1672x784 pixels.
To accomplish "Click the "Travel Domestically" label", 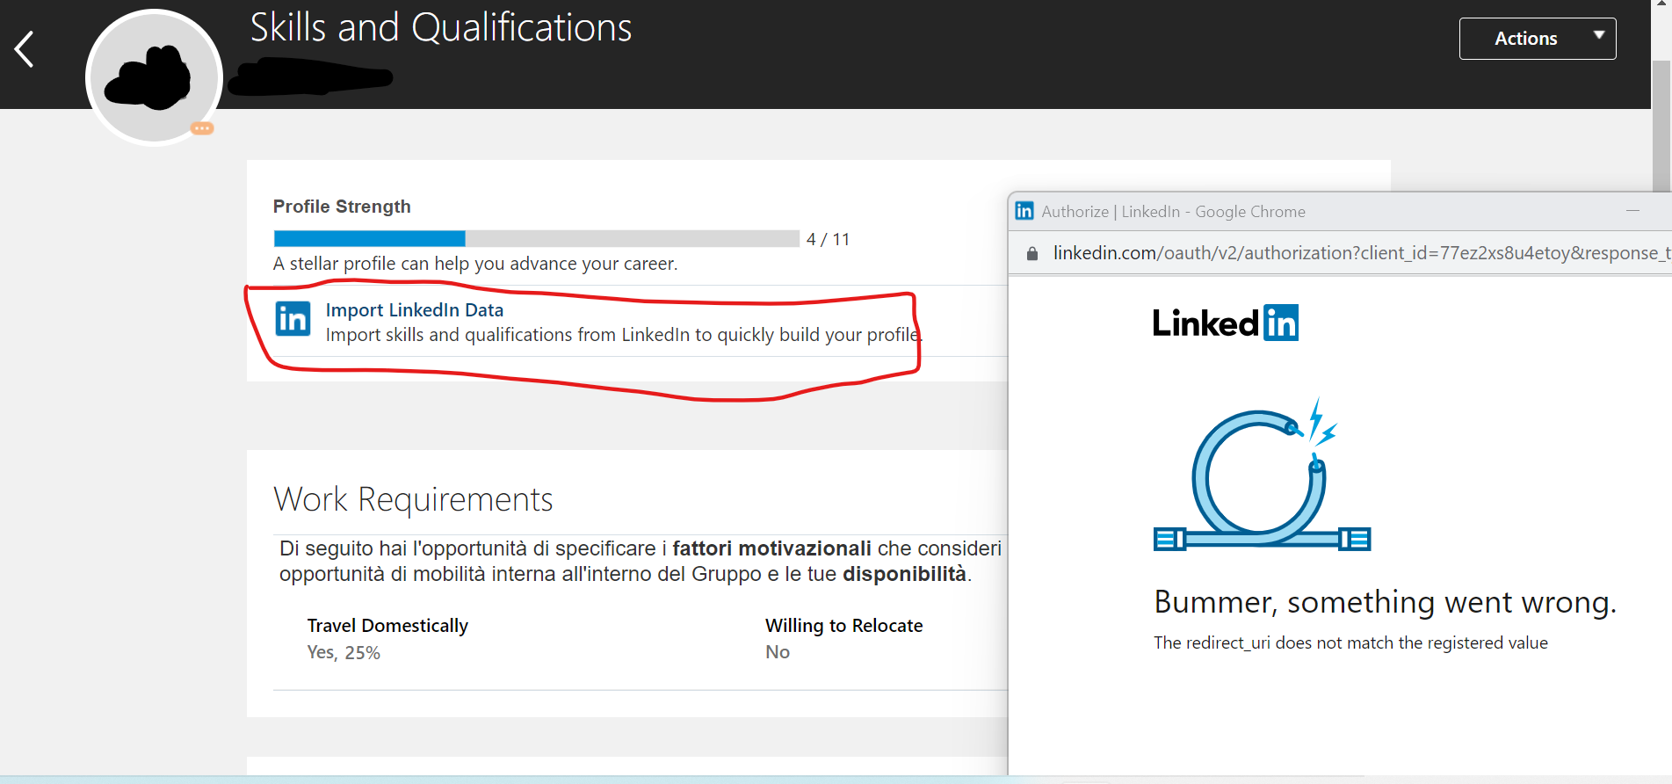I will (x=387, y=626).
